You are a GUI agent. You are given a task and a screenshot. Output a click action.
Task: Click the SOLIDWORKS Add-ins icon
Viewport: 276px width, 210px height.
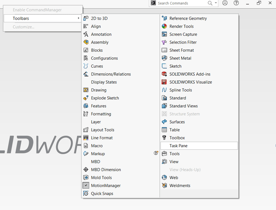coord(164,74)
